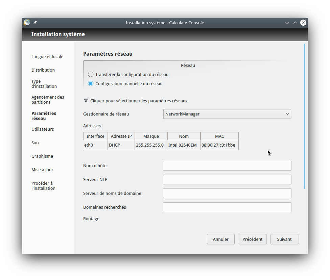Jump to 'Procéder à l'installation' step
Image resolution: width=330 pixels, height=280 pixels.
tap(43, 186)
